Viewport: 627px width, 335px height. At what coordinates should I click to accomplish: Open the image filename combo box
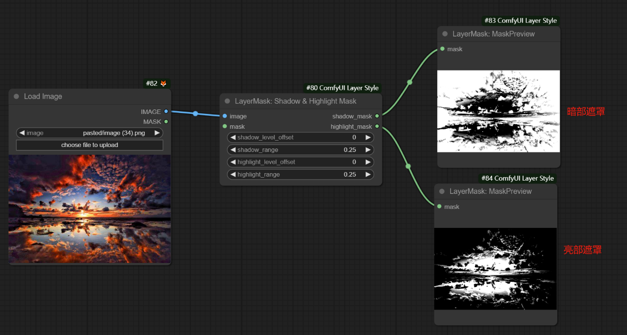(x=89, y=133)
